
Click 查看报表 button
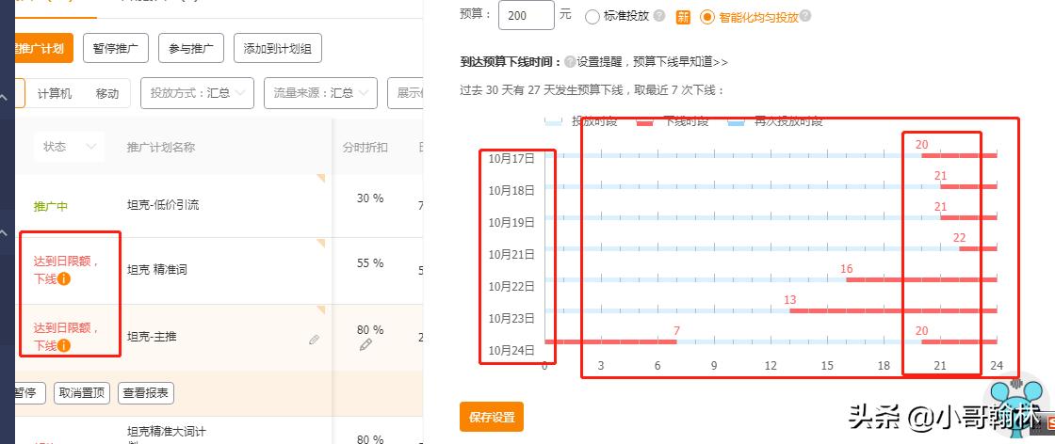click(146, 393)
